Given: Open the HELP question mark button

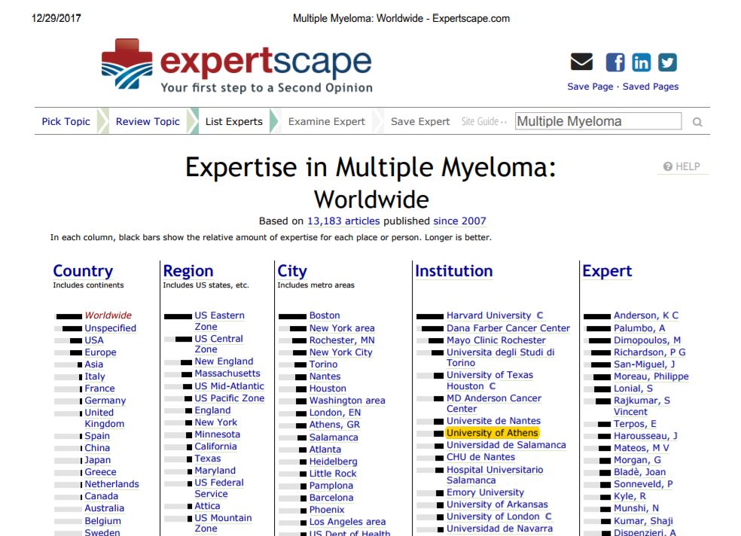Looking at the screenshot, I should (x=682, y=166).
